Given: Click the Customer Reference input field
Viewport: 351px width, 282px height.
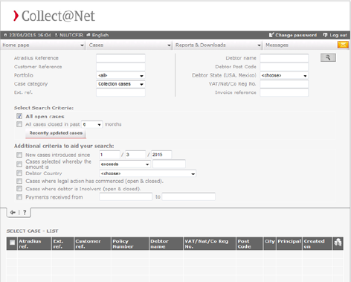Looking at the screenshot, I should 120,67.
